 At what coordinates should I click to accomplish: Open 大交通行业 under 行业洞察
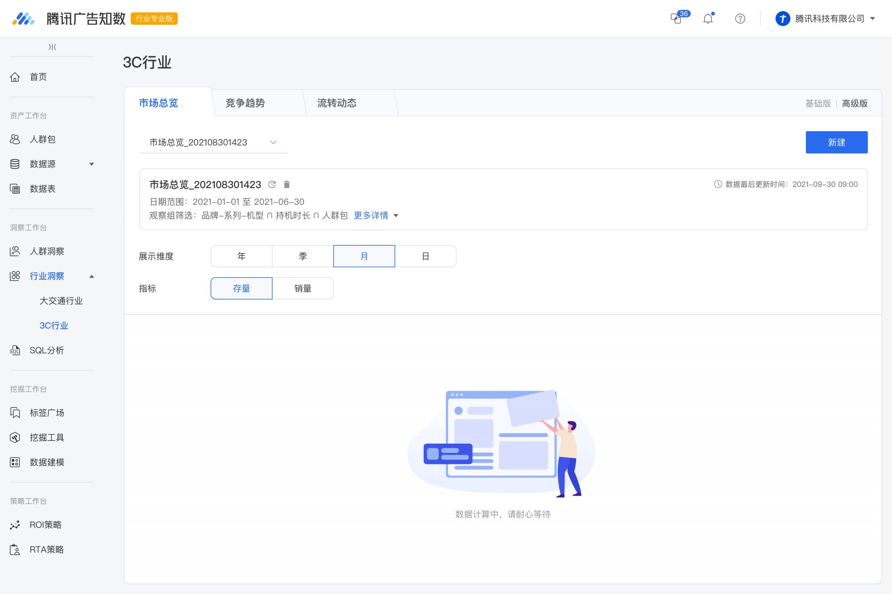point(61,301)
